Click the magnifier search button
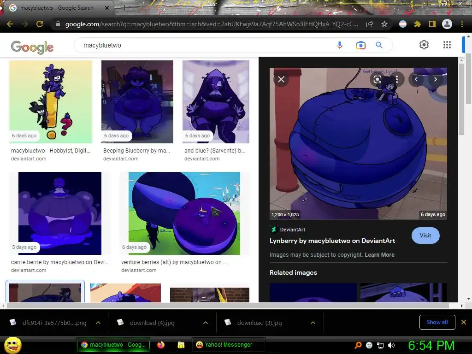This screenshot has width=472, height=354. [x=379, y=45]
